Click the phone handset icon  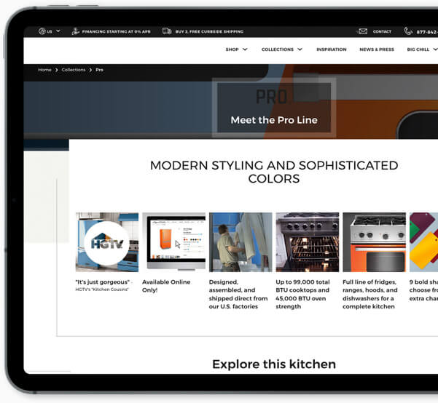tap(408, 31)
